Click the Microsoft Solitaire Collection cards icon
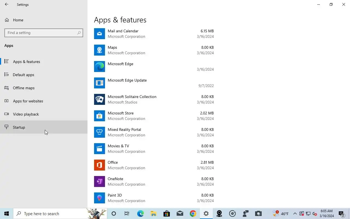 pyautogui.click(x=100, y=99)
